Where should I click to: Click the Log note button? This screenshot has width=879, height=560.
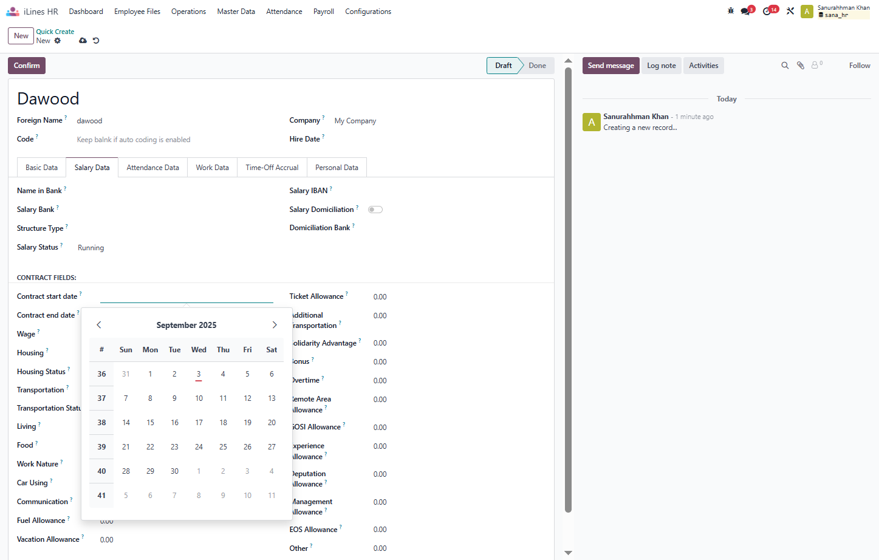(x=661, y=66)
